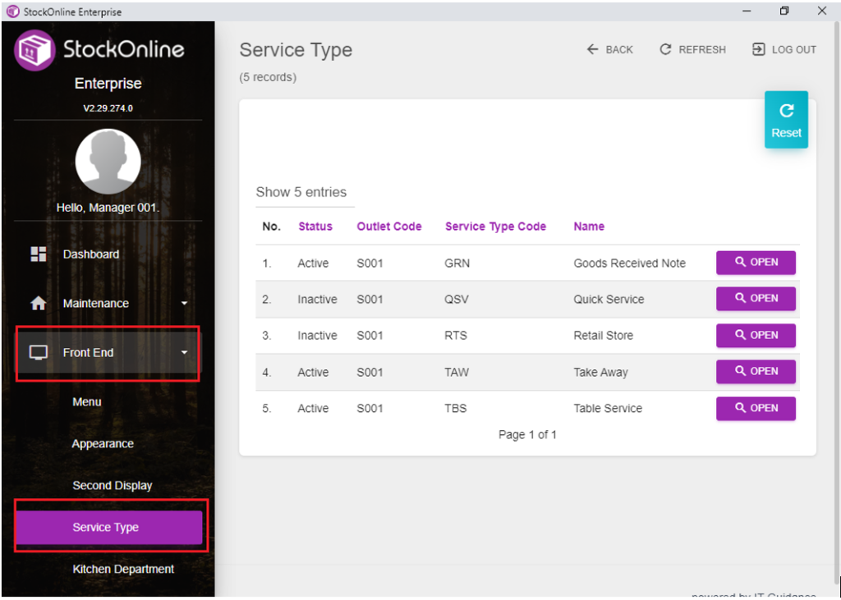This screenshot has height=600, width=841.
Task: Sort by Service Type Code header
Action: coord(495,227)
